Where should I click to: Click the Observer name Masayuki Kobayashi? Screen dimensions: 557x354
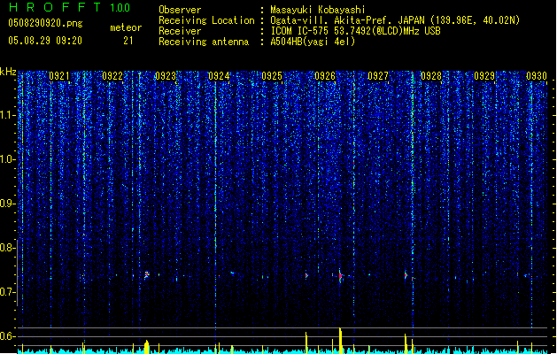click(x=318, y=10)
